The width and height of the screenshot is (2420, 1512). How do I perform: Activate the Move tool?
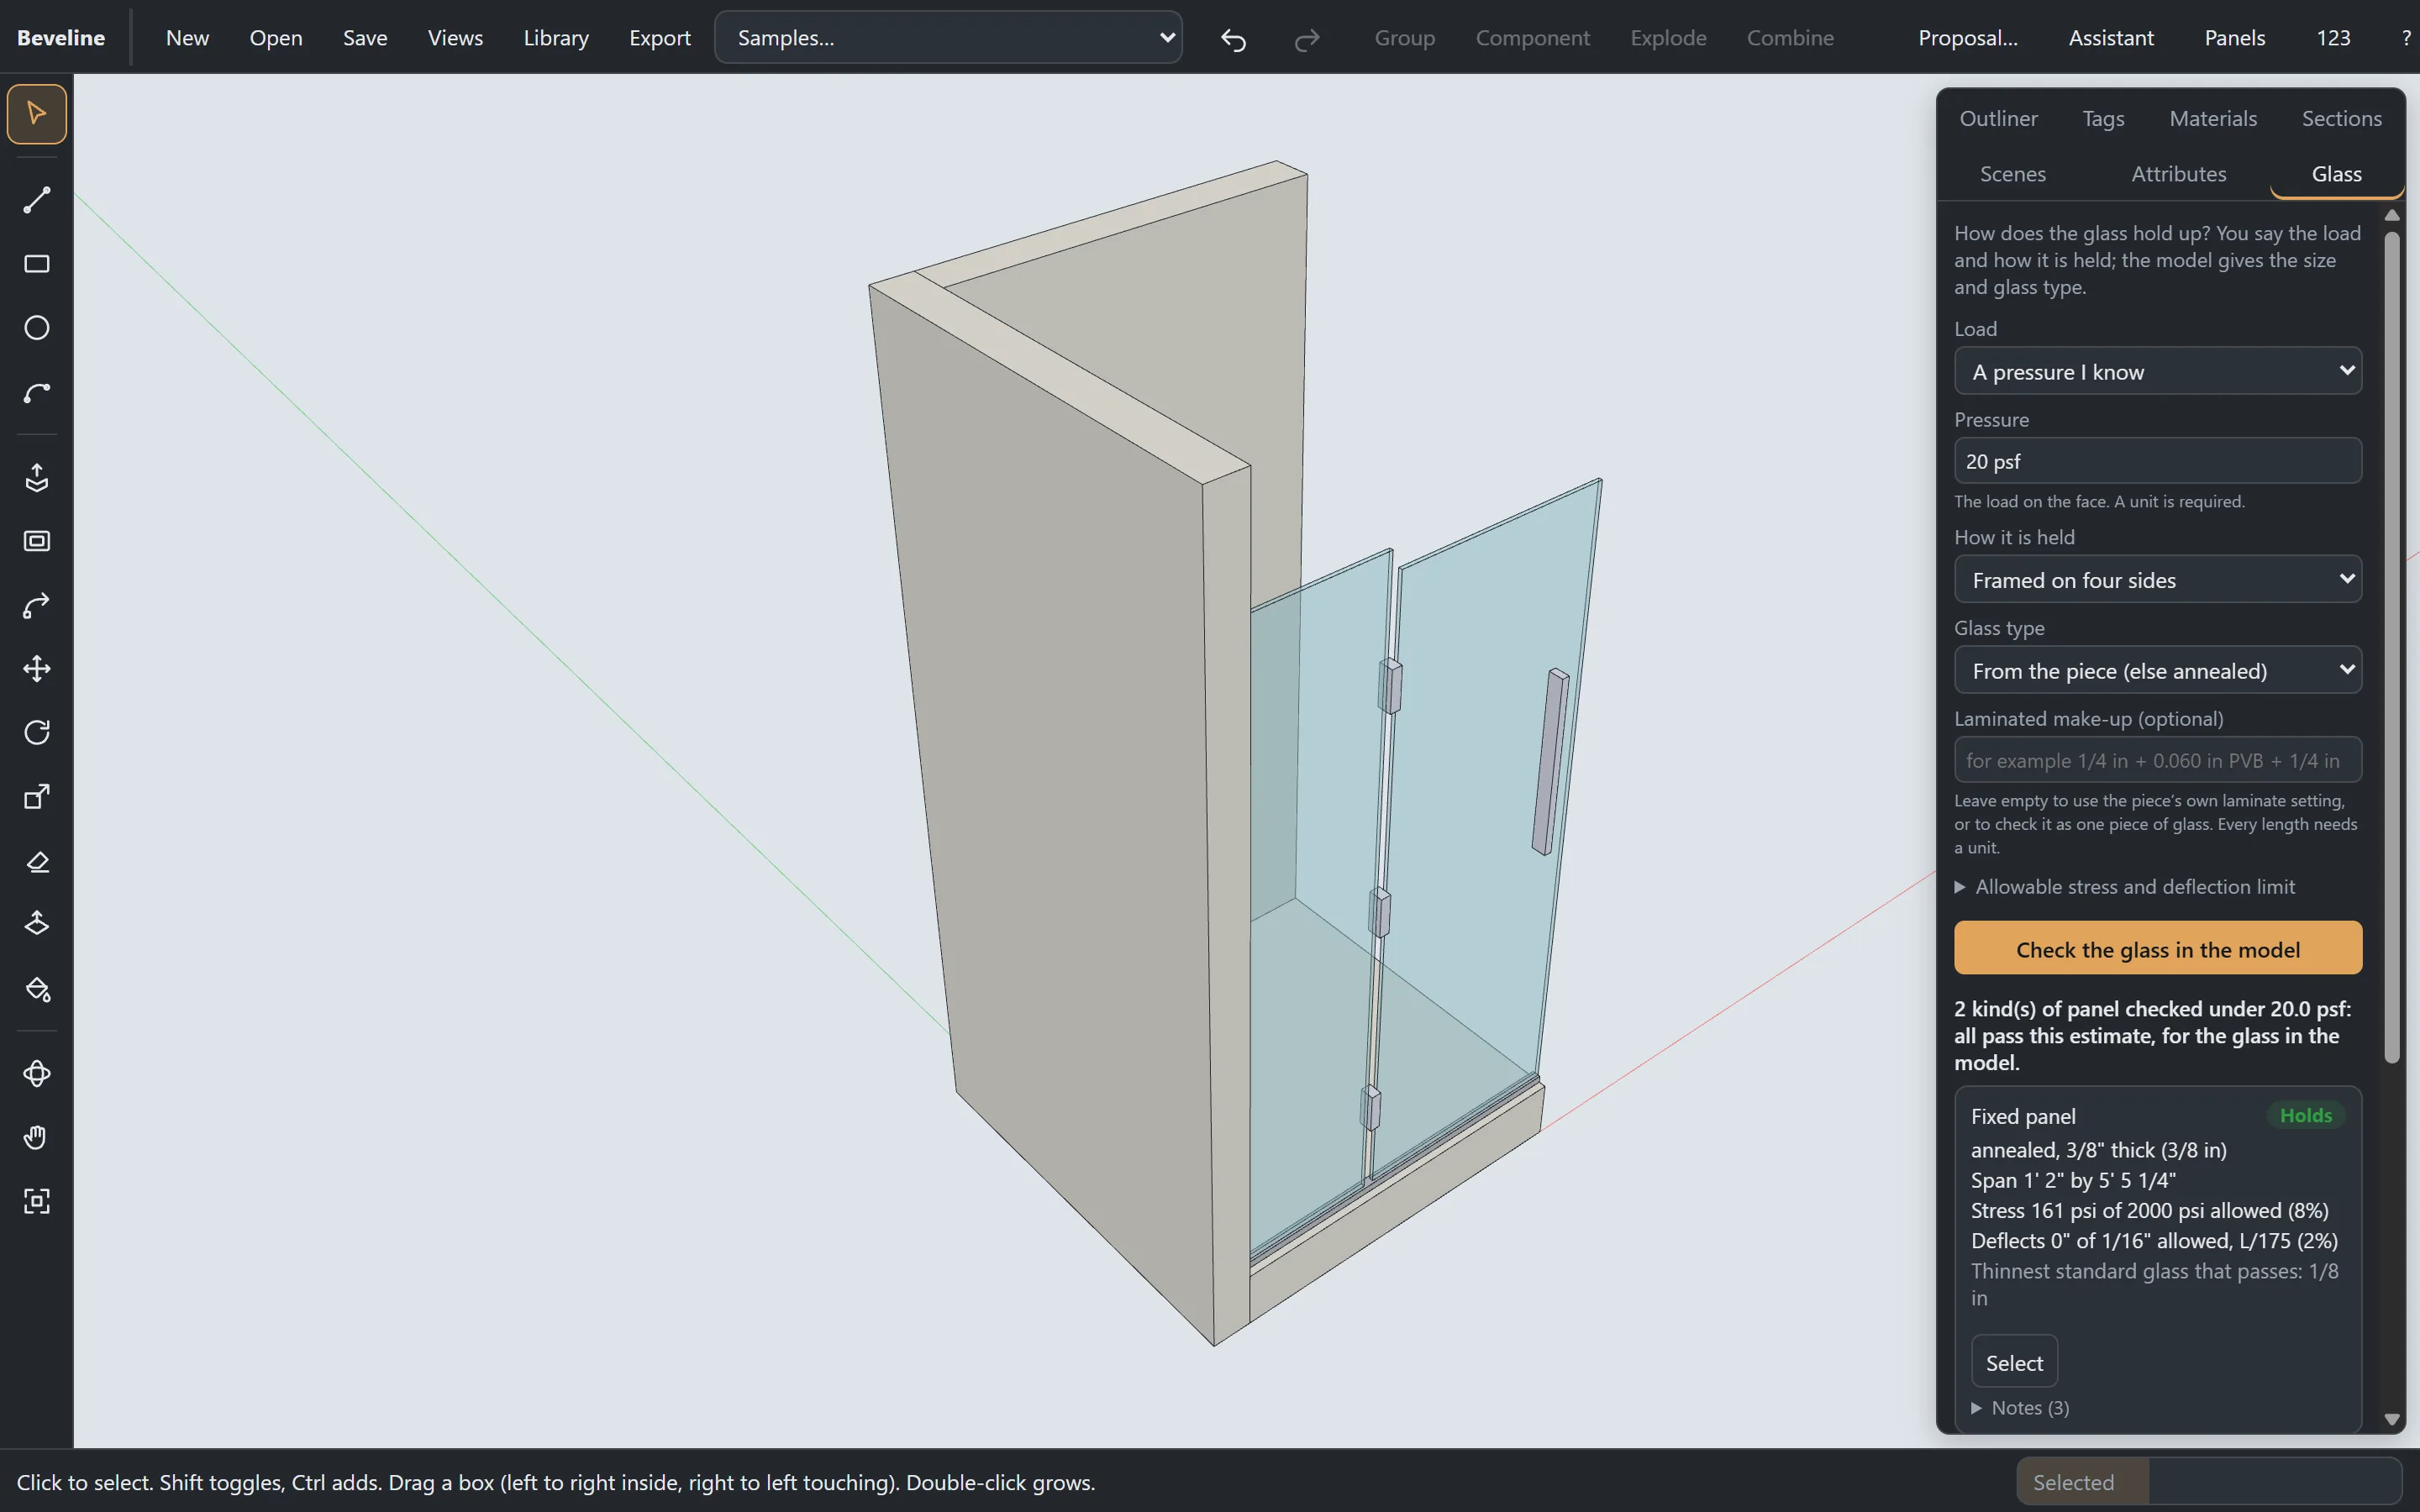click(x=37, y=669)
